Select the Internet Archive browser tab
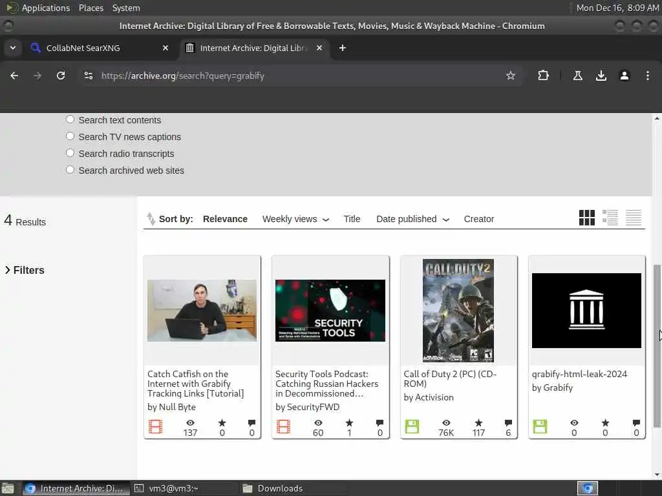The height and width of the screenshot is (496, 662). pos(253,48)
